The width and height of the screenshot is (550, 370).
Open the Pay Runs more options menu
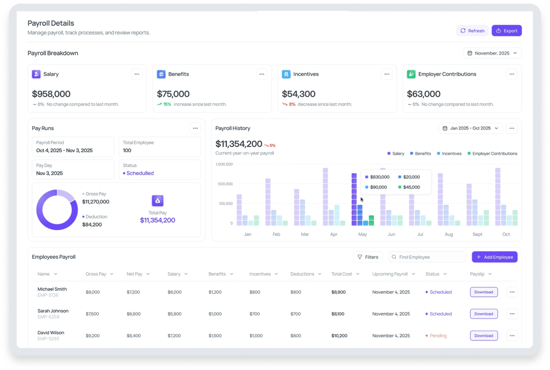point(195,128)
